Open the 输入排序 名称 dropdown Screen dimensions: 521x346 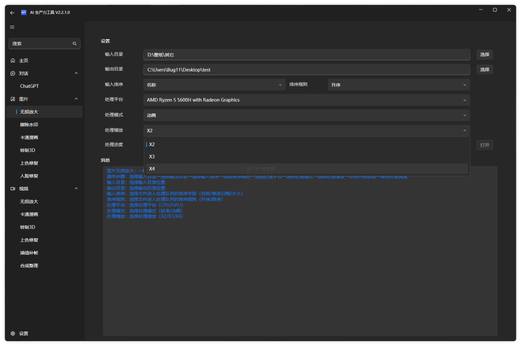214,85
